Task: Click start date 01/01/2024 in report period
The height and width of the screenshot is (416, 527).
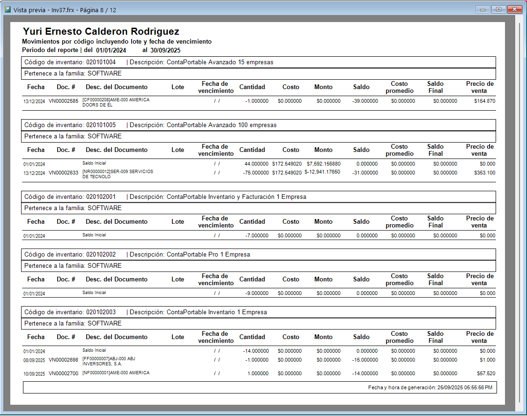Action: pos(111,51)
